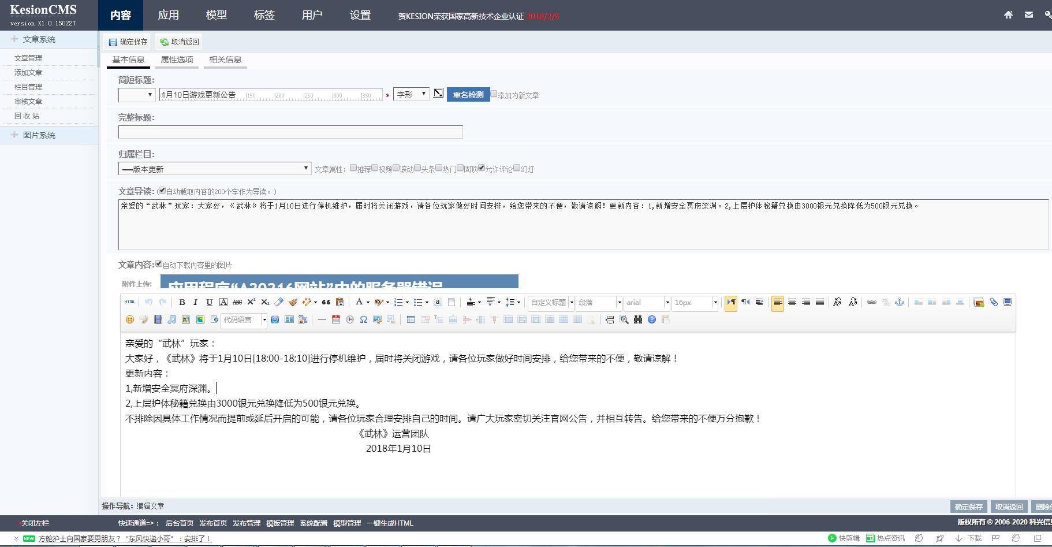Viewport: 1052px width, 547px height.
Task: Toggle bold formatting in editor
Action: point(182,302)
